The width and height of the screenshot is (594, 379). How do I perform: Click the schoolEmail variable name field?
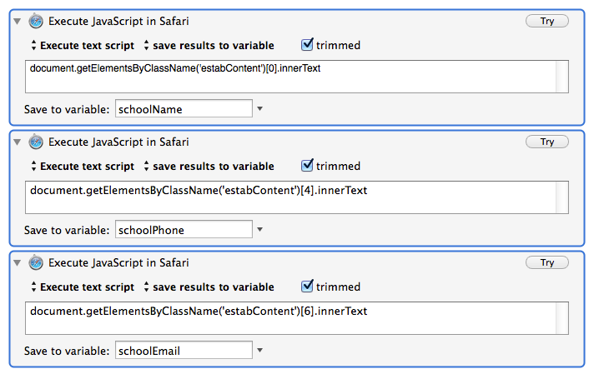coord(184,350)
